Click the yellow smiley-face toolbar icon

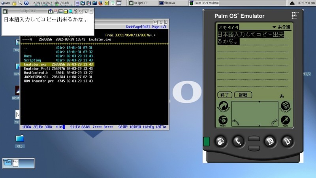[107, 3]
